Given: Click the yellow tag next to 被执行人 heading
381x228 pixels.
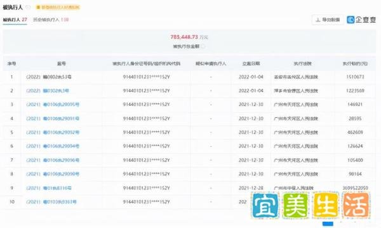Looking at the screenshot, I should pos(58,7).
